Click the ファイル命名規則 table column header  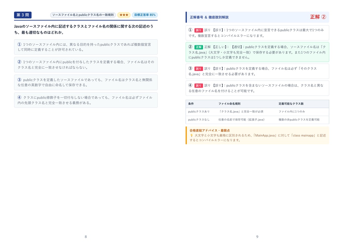[229, 104]
